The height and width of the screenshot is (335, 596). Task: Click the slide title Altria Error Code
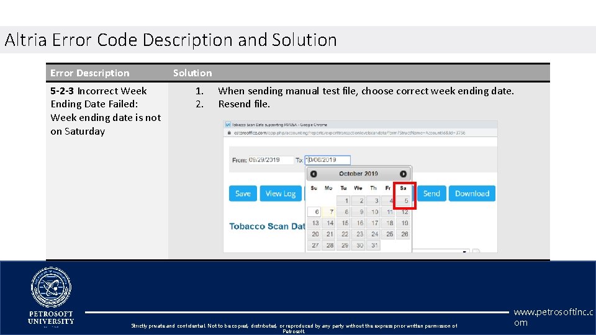click(x=171, y=40)
